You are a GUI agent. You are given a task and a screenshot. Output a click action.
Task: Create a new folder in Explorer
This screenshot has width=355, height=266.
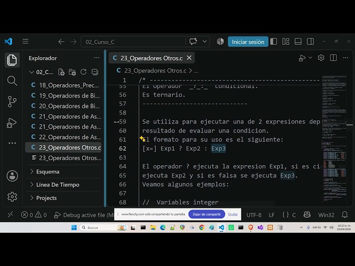coord(72,72)
